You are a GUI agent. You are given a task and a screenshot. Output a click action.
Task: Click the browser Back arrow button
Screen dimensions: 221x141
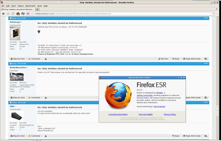(3, 13)
